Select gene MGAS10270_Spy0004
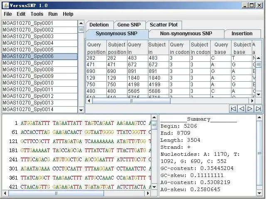This screenshot has width=266, height=199. coord(40,43)
